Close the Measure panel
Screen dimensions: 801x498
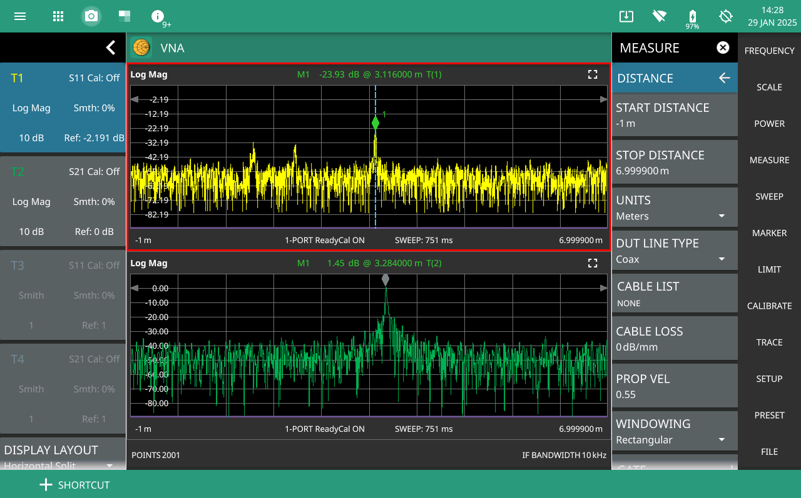pyautogui.click(x=723, y=47)
